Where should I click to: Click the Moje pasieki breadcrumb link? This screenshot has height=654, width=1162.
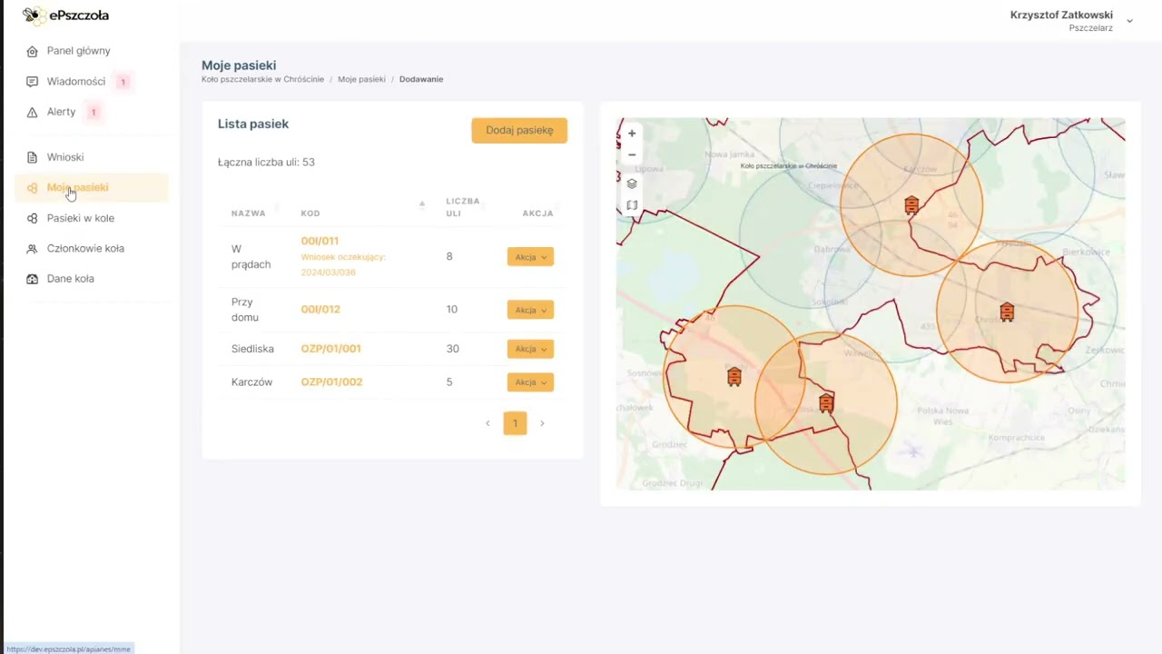click(x=361, y=80)
